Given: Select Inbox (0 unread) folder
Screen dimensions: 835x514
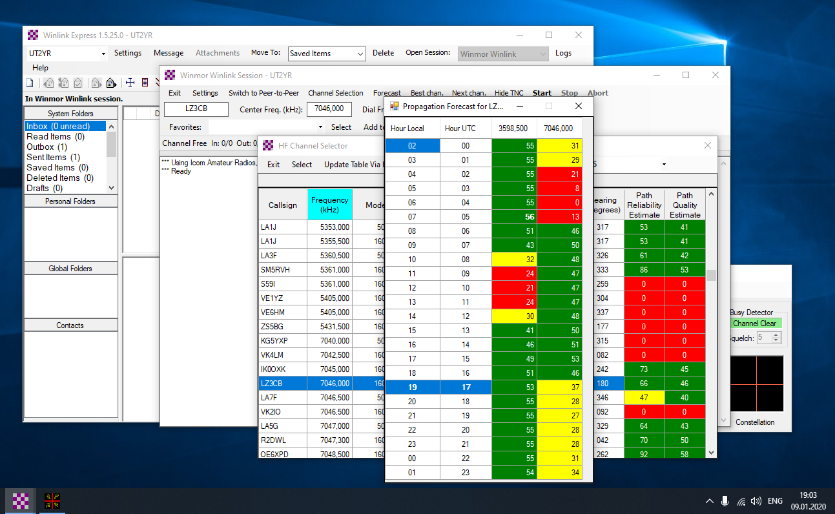Looking at the screenshot, I should pyautogui.click(x=65, y=126).
